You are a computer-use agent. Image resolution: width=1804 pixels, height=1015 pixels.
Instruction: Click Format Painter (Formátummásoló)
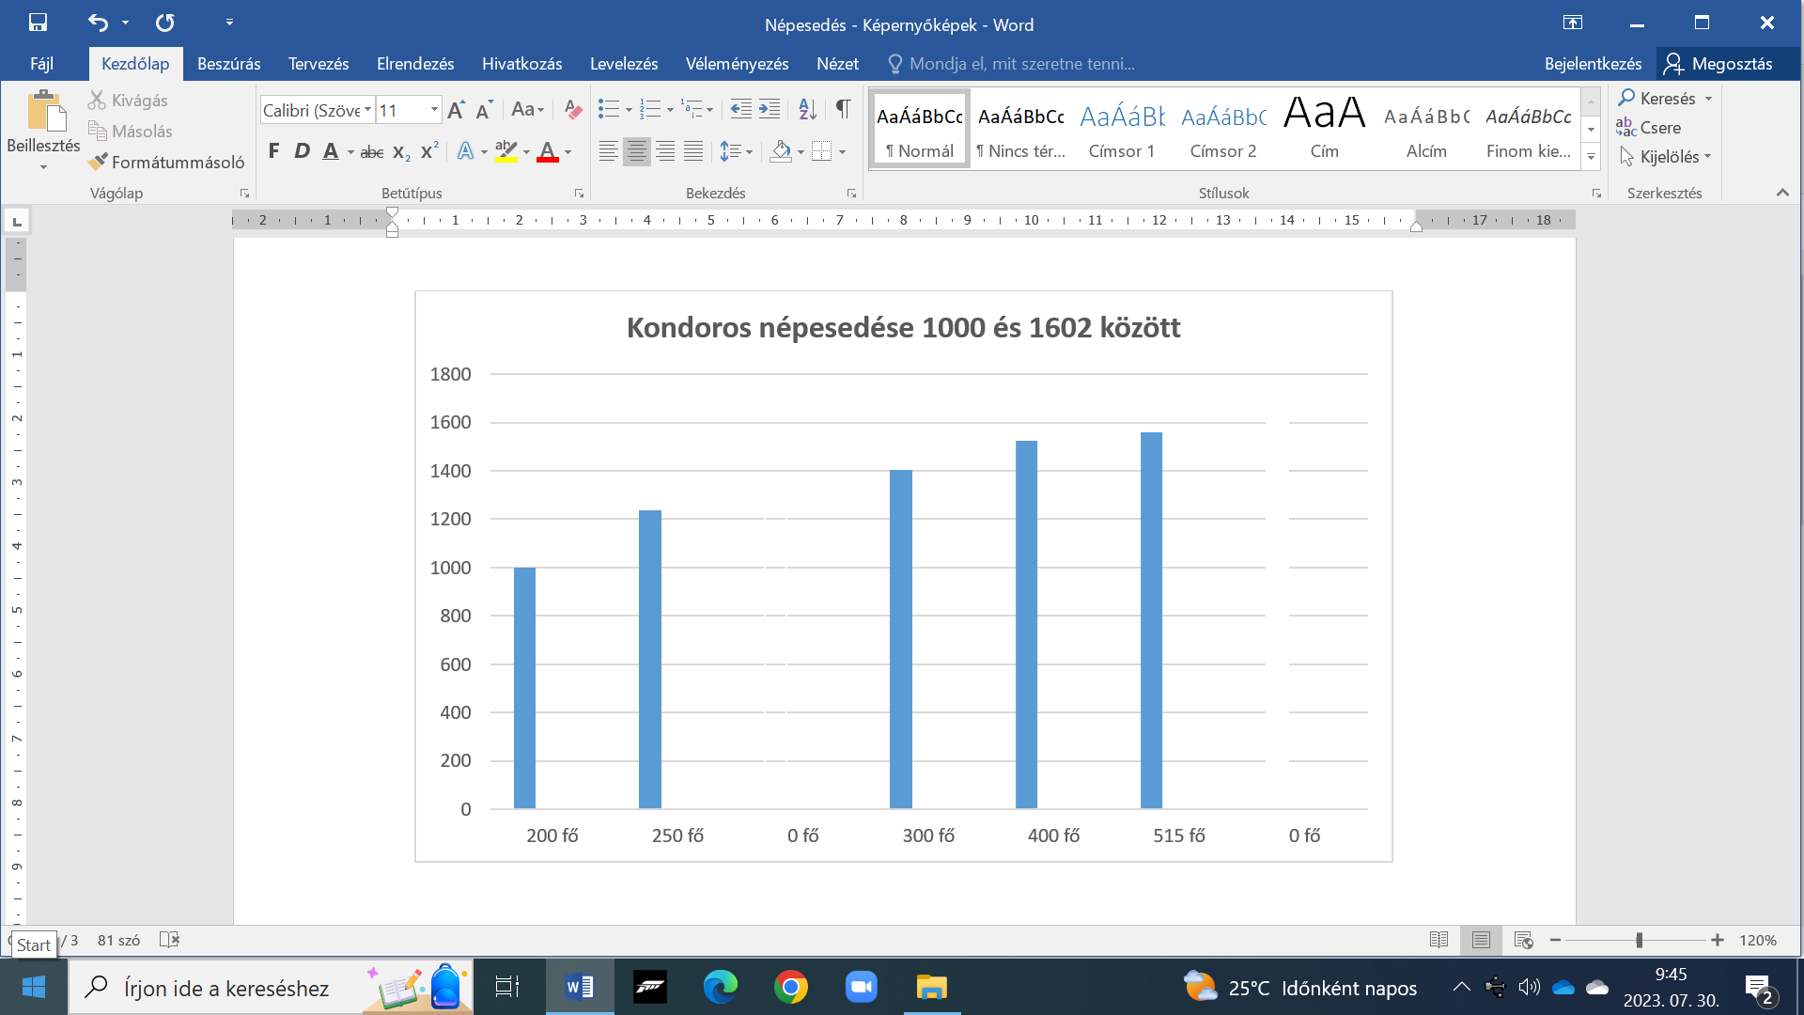[x=166, y=162]
